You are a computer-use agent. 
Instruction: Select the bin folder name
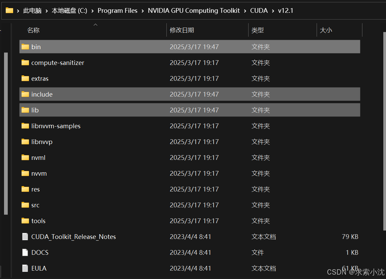36,47
